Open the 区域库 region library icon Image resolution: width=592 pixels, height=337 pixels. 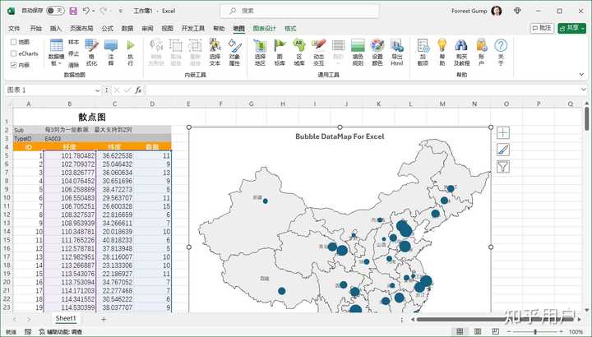point(299,53)
